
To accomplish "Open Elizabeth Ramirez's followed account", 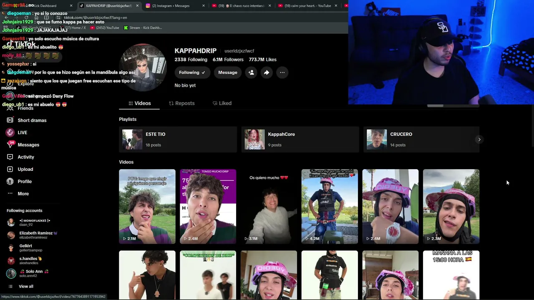I will [x=32, y=235].
